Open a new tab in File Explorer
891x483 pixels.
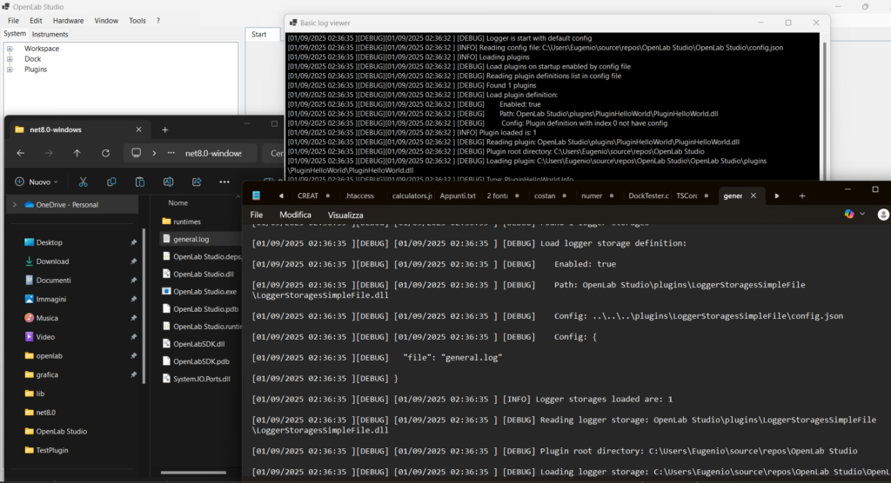pyautogui.click(x=164, y=129)
